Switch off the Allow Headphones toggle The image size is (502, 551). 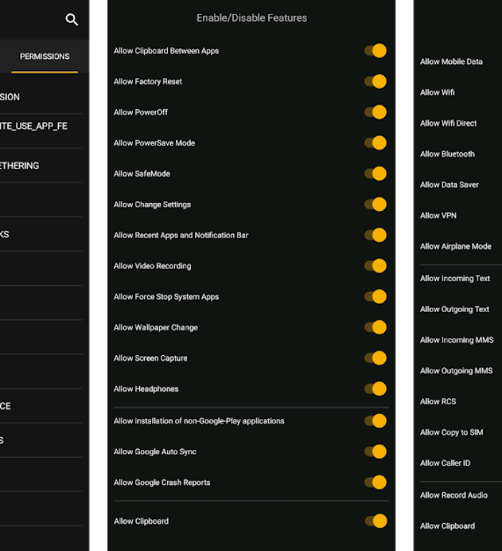tap(375, 389)
